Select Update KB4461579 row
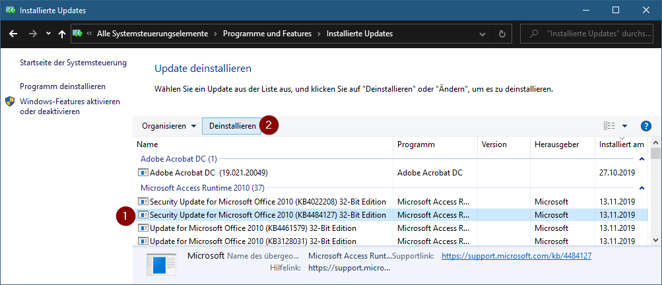Viewport: 662px width, 285px height. [391, 228]
